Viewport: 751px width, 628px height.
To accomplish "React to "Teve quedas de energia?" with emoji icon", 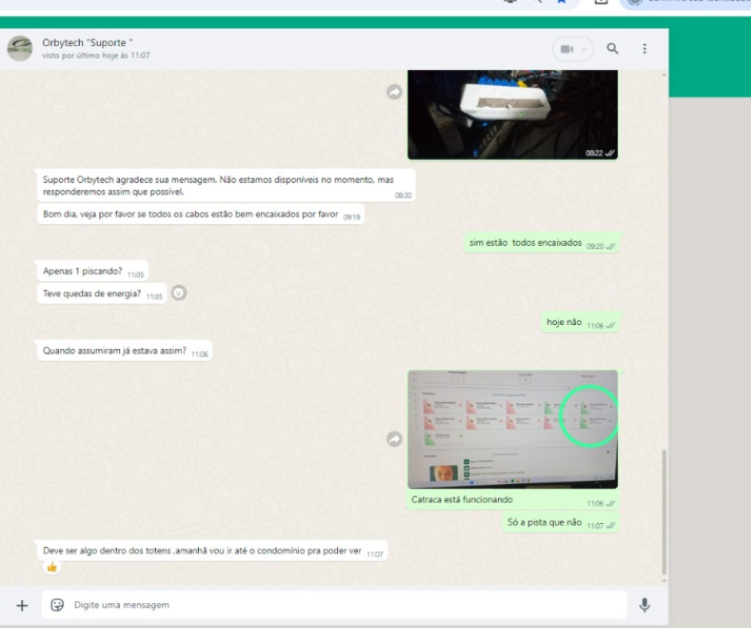I will tap(179, 293).
